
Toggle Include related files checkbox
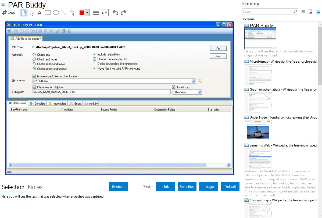point(94,55)
